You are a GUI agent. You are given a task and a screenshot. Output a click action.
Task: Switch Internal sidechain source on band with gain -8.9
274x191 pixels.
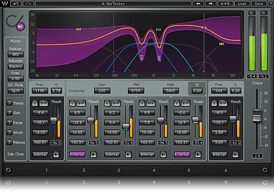coord(219,154)
